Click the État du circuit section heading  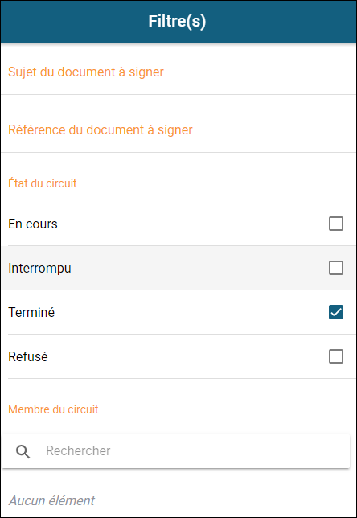tap(43, 183)
